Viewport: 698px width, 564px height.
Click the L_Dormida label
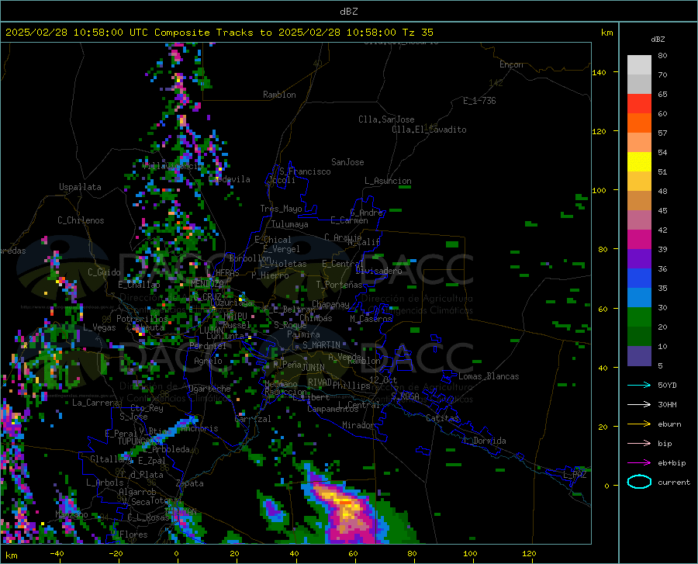pos(485,441)
